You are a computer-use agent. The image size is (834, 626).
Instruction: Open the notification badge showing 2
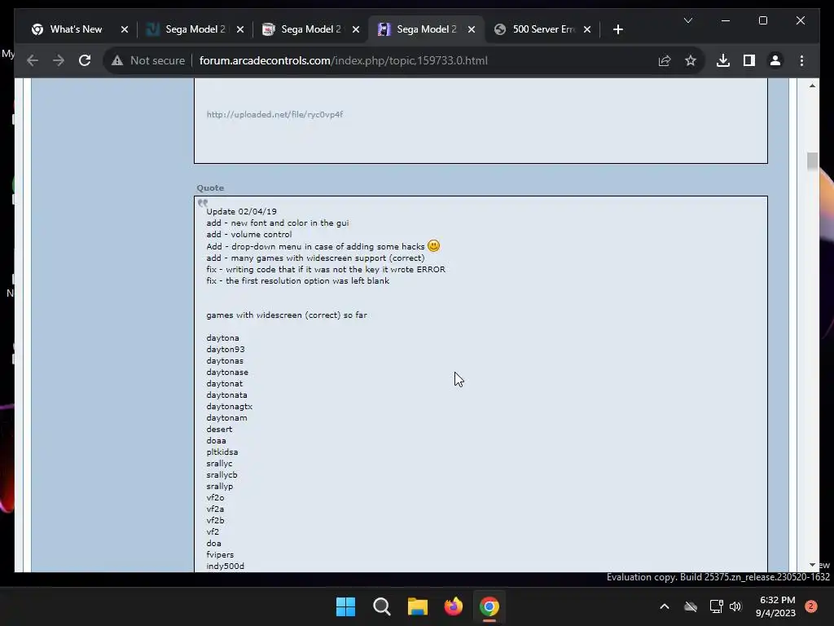coord(811,606)
